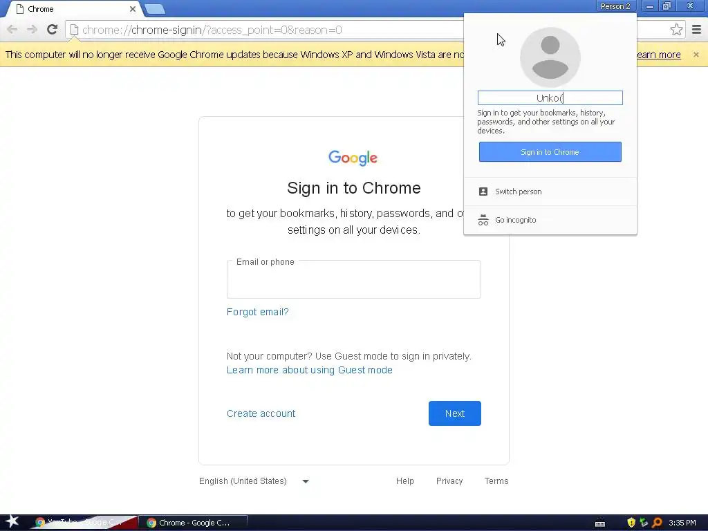Reload the page with the refresh icon
The width and height of the screenshot is (708, 531).
coord(52,29)
